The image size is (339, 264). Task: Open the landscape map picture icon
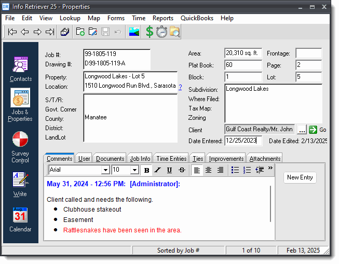[134, 32]
